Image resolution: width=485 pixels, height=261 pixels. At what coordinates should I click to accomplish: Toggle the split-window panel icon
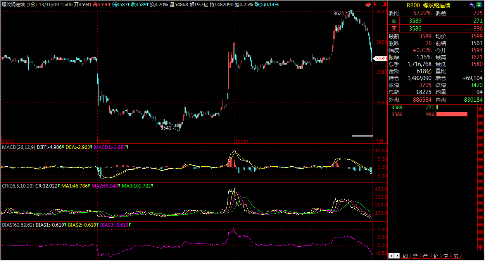pyautogui.click(x=383, y=5)
